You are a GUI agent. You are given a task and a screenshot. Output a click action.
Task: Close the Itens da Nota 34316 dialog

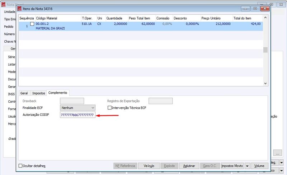click(x=265, y=9)
